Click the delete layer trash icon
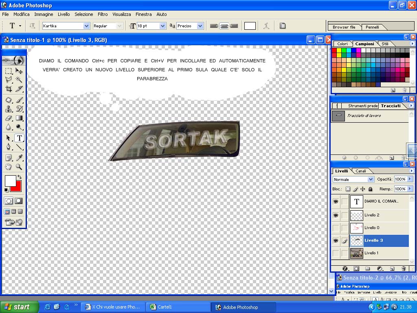The image size is (417, 313). pyautogui.click(x=404, y=269)
